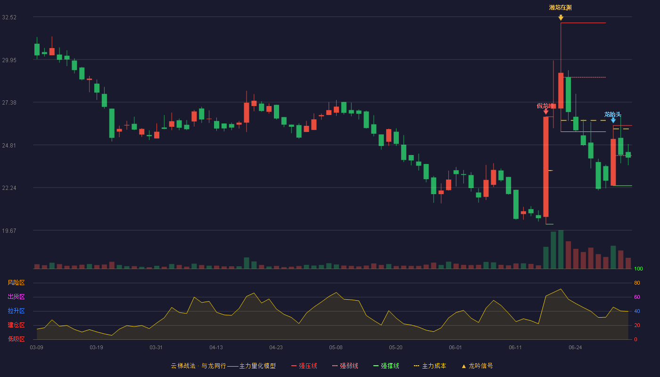The height and width of the screenshot is (377, 660).
Task: Click the yellow 潜龙在渊 signal arrow
Action: click(x=561, y=17)
